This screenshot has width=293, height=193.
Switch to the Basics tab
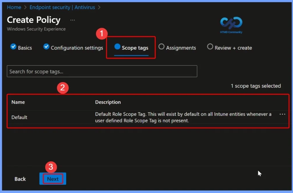[24, 48]
